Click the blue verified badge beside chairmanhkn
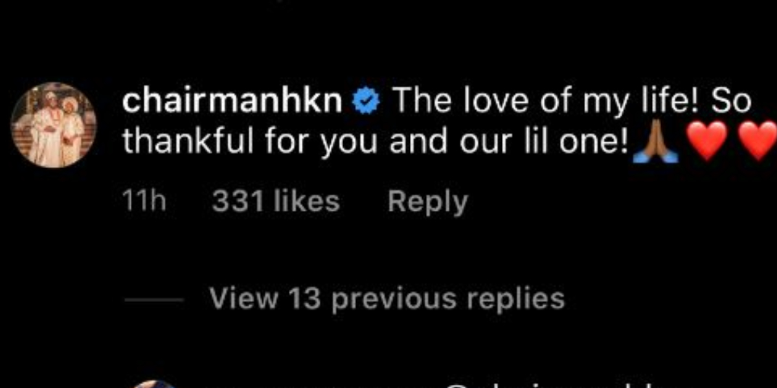777x388 pixels. (367, 103)
